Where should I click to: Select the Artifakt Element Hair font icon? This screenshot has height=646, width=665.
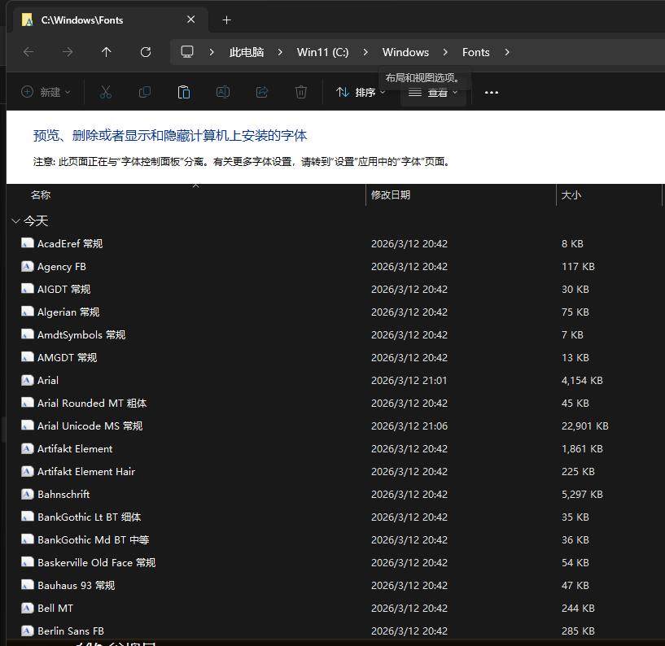point(27,471)
